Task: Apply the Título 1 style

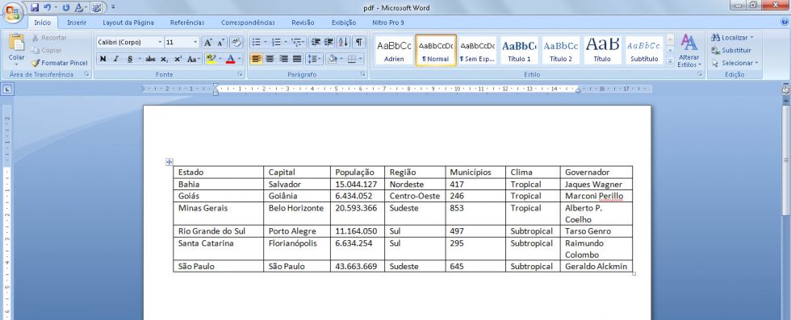Action: click(519, 51)
